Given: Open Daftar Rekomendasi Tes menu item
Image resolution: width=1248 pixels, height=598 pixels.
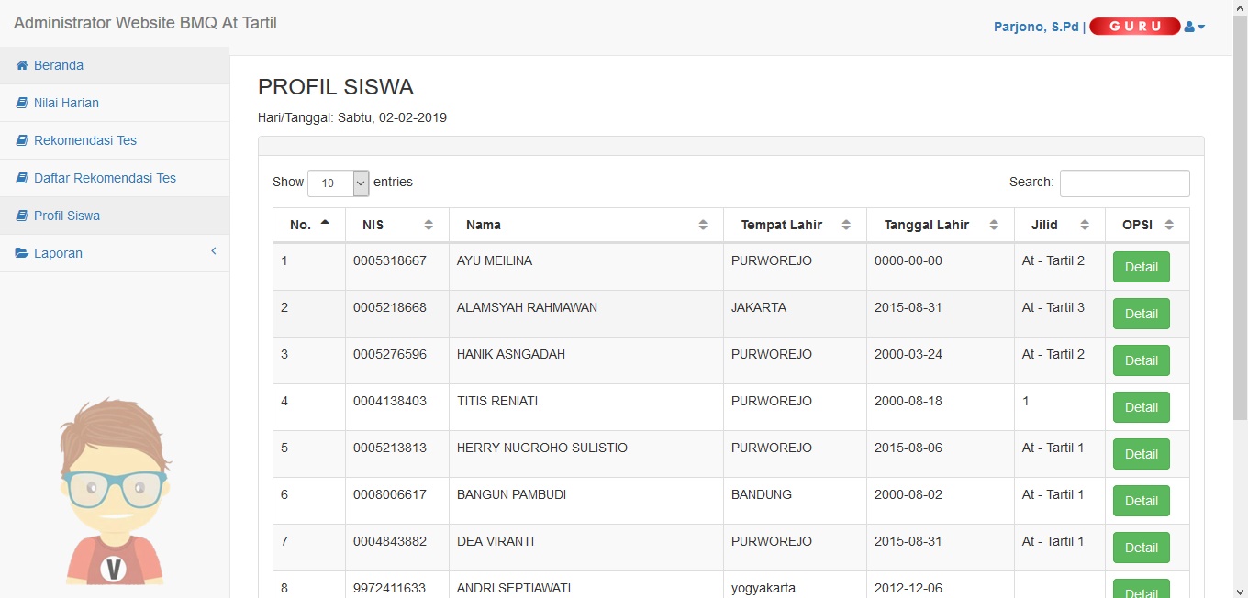Looking at the screenshot, I should [115, 178].
